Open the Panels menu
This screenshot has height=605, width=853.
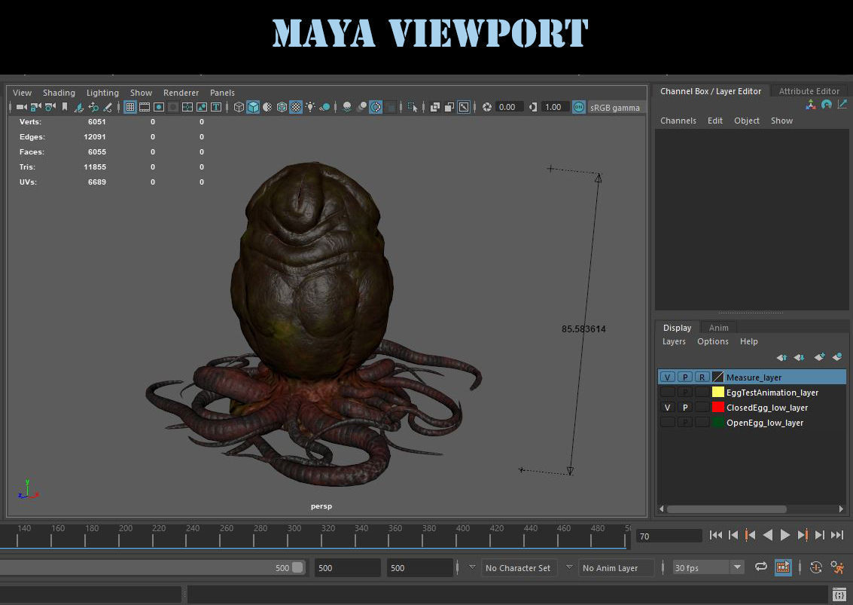[x=222, y=93]
